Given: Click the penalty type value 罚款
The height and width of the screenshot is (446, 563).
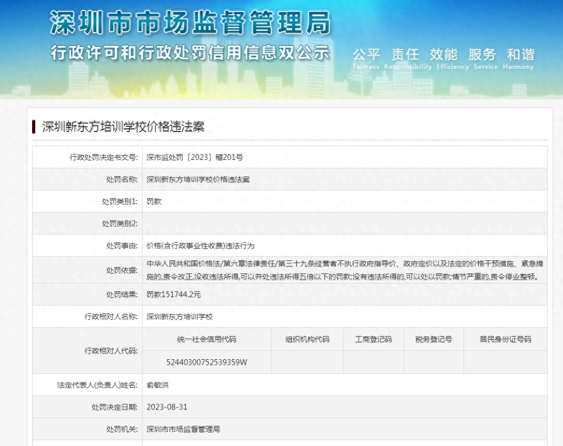Looking at the screenshot, I should tap(154, 201).
